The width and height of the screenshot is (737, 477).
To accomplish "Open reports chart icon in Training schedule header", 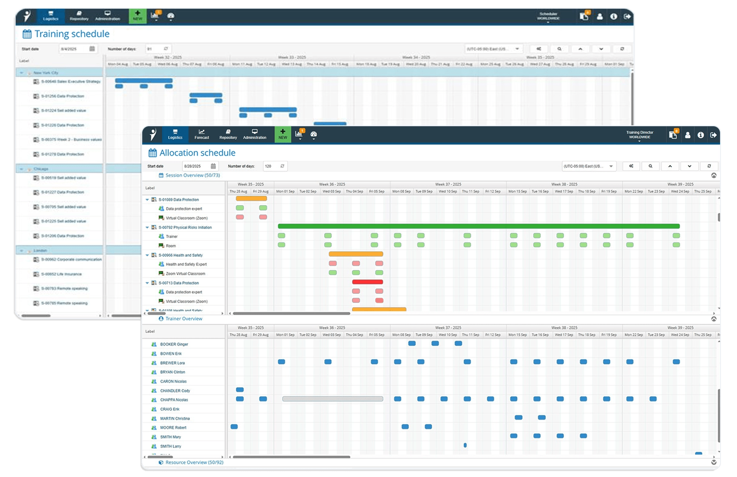I will click(x=156, y=16).
